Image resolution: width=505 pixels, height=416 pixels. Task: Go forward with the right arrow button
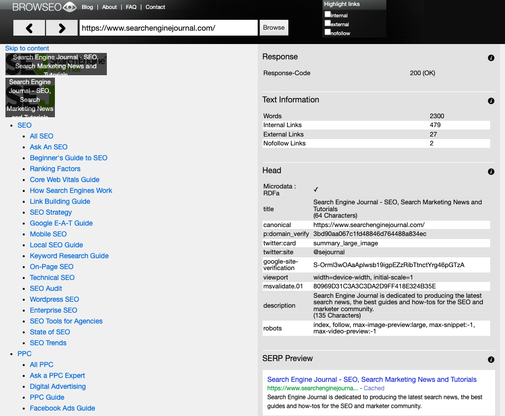pyautogui.click(x=62, y=28)
